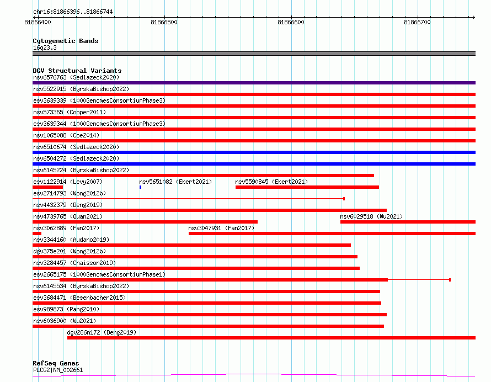Viewport: 491px width, 382px height.
Task: Select esv989873 (Pang2010) variant label
Action: (66, 309)
